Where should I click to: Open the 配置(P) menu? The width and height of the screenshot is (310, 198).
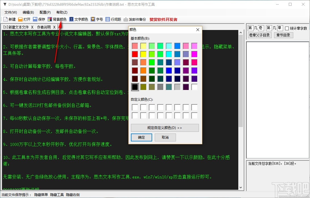pos(45,12)
